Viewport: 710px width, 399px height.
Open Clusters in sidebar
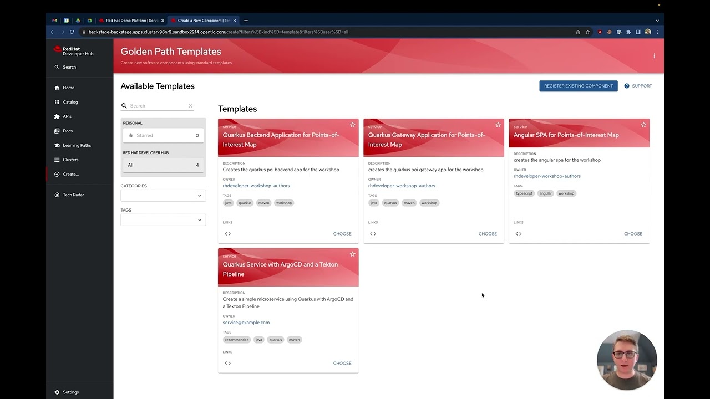tap(70, 160)
